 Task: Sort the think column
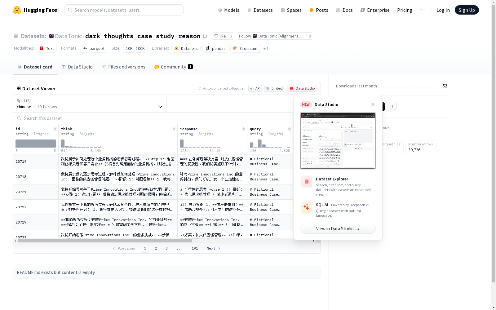[174, 129]
